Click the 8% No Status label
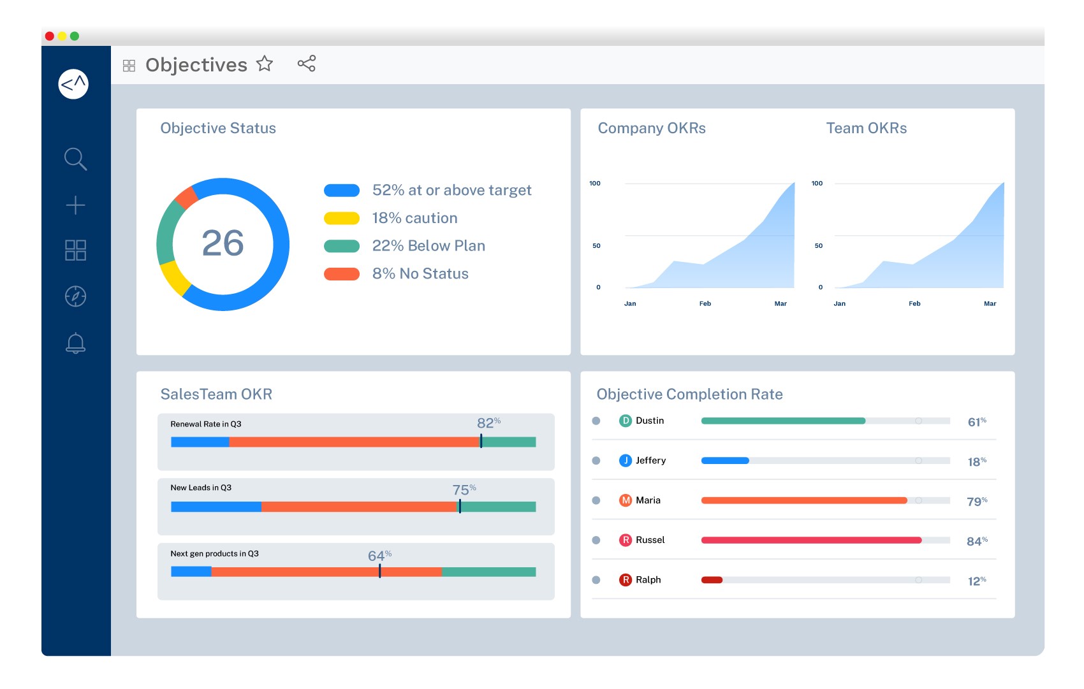 pyautogui.click(x=420, y=273)
